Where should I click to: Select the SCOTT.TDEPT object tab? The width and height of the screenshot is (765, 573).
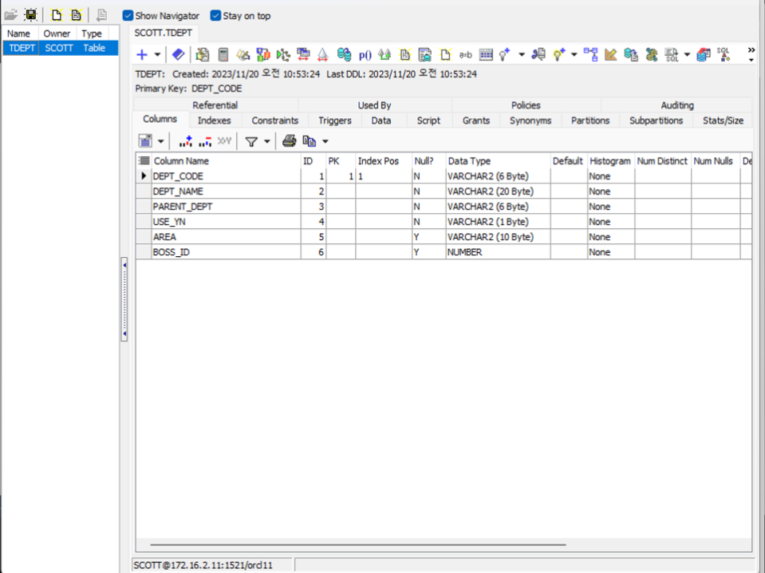pos(164,33)
